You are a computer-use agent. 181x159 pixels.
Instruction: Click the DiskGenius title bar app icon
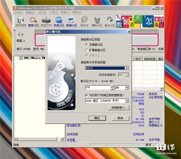[15, 8]
